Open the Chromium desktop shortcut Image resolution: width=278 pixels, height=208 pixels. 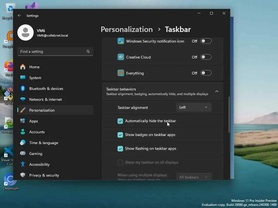[10, 182]
